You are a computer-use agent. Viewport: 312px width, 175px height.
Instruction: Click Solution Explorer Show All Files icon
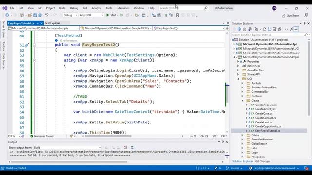pos(279,29)
